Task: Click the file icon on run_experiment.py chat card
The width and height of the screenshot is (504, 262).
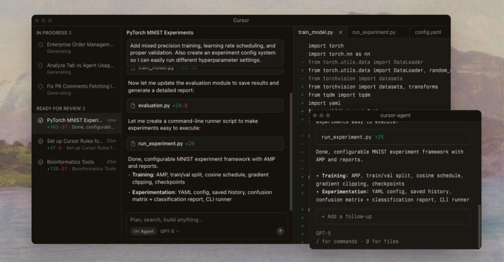Action: [x=133, y=144]
